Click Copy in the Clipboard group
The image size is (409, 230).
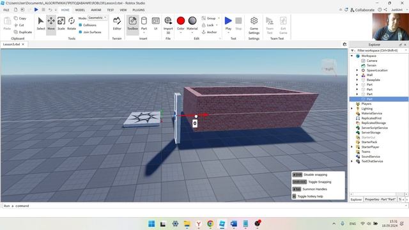point(20,19)
